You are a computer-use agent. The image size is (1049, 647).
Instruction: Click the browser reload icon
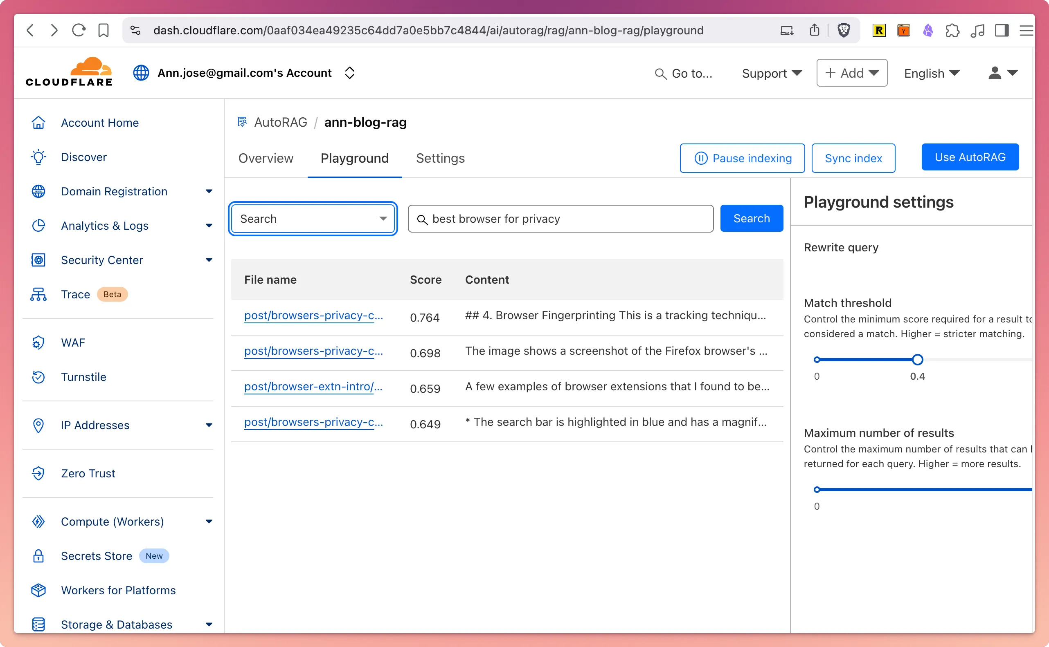coord(79,30)
